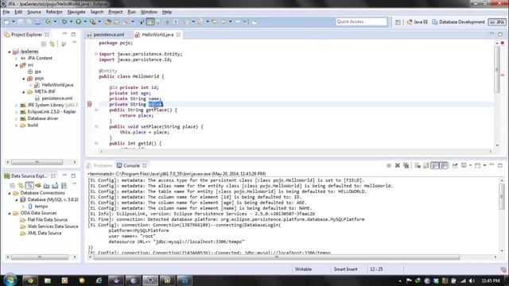Open the Open Console dropdown arrow
This screenshot has width=509, height=286.
click(484, 166)
